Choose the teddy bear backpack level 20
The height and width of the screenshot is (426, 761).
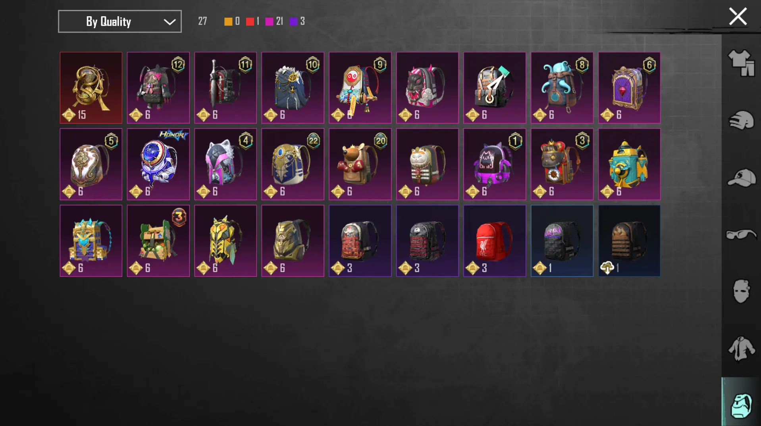pyautogui.click(x=360, y=164)
